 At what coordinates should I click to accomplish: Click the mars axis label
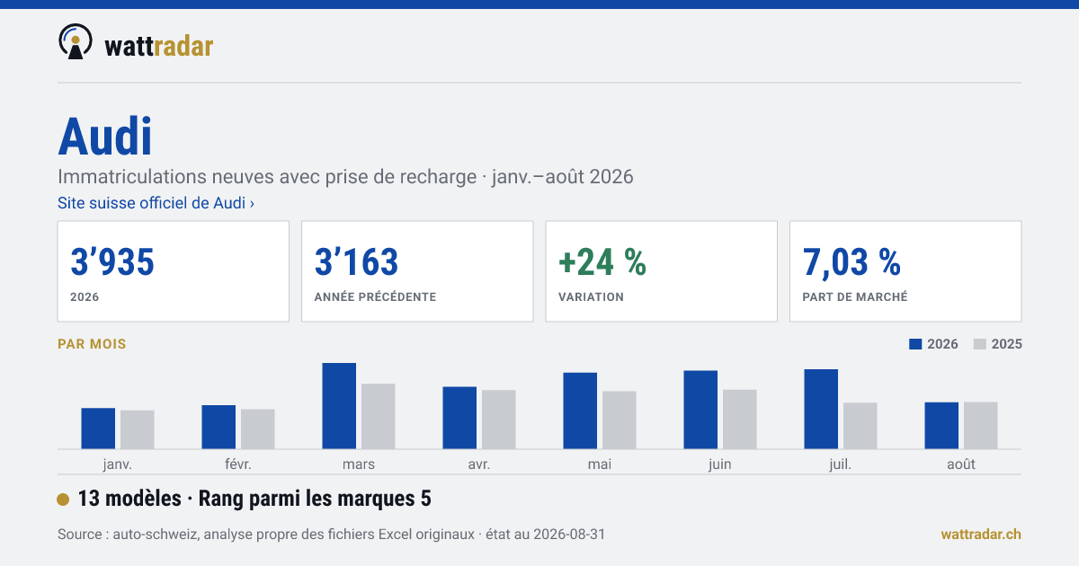(x=359, y=464)
